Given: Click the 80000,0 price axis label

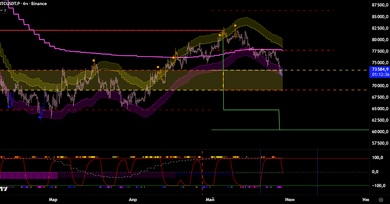Looking at the screenshot, I should pos(380,39).
